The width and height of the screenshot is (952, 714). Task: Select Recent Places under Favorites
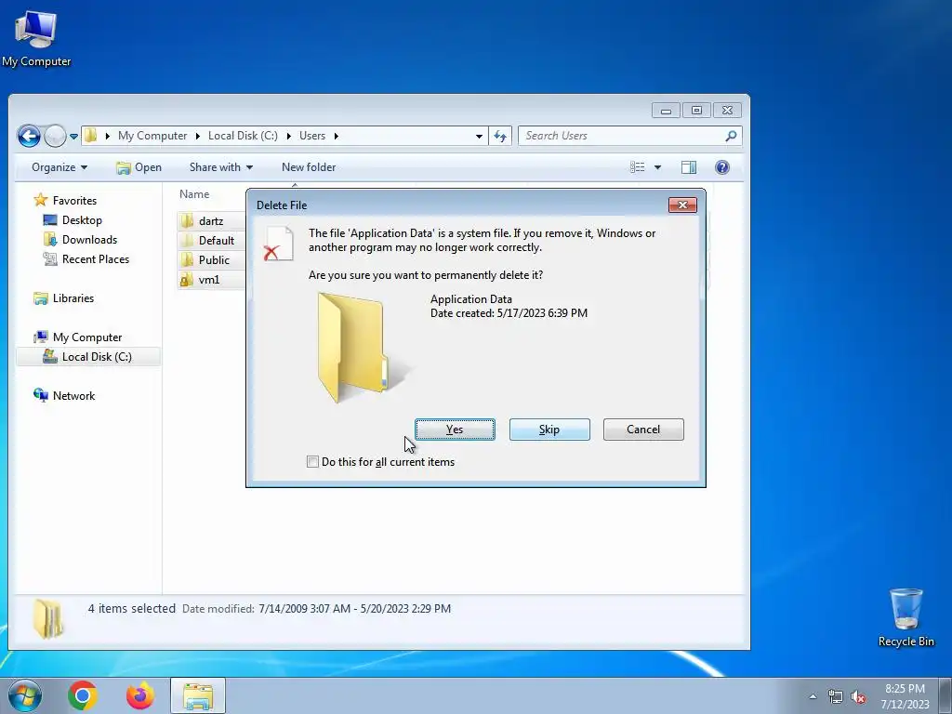pos(86,258)
